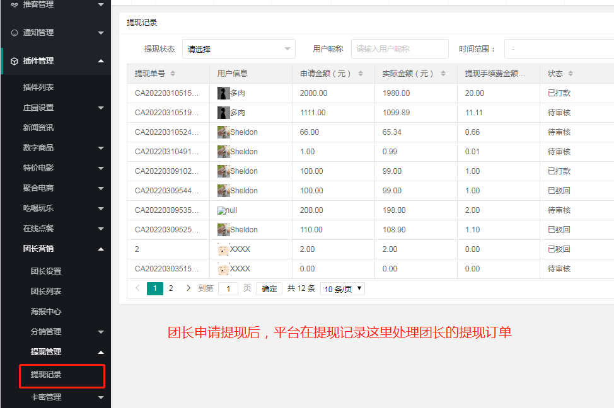614x408 pixels.
Task: Click XXXX avatar in the CA2022030351 row
Action: [224, 269]
